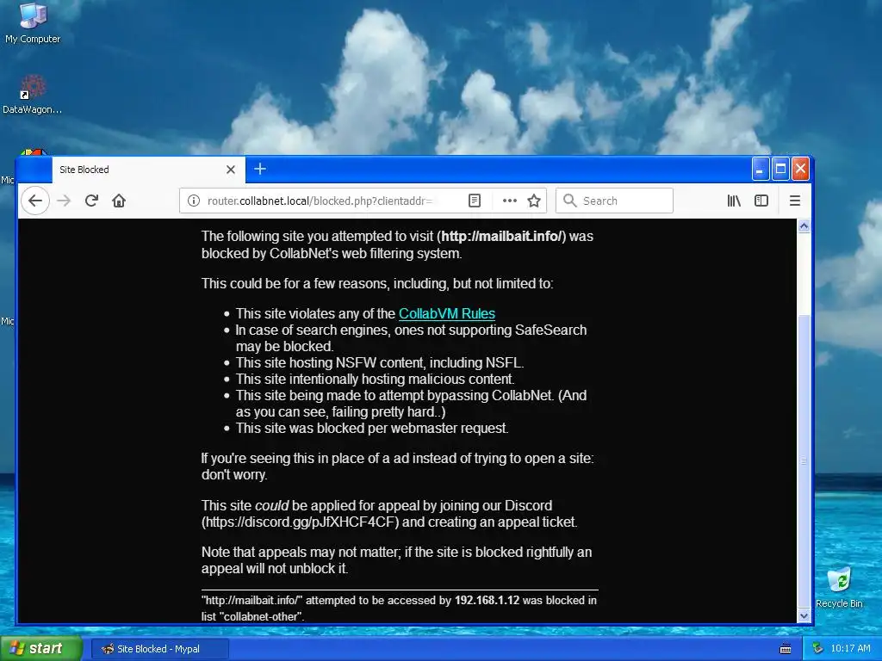Viewport: 882px width, 661px height.
Task: Open the Library menu icon
Action: [x=734, y=201]
